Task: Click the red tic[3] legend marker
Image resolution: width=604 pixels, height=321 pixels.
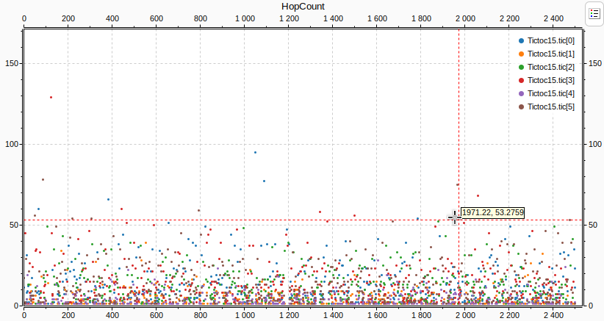Action: (521, 80)
